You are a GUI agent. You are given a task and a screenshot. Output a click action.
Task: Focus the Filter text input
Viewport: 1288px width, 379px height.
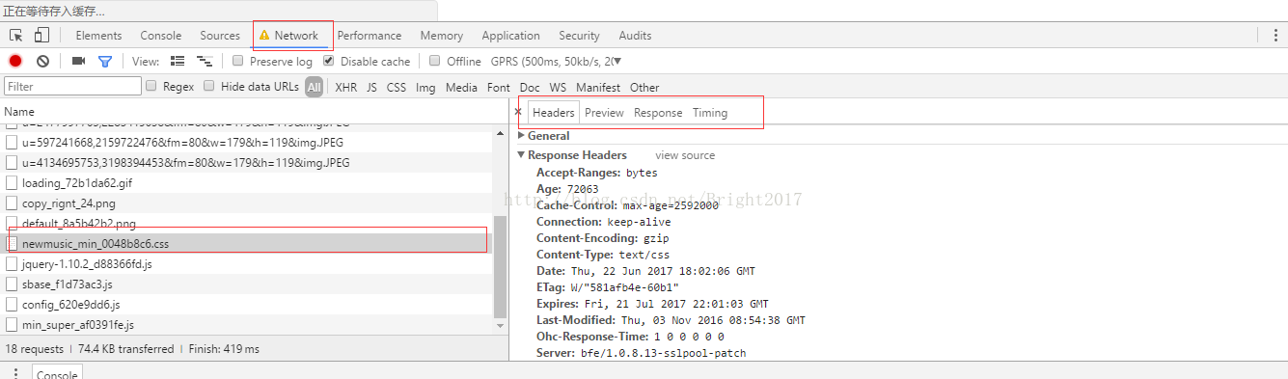pyautogui.click(x=73, y=87)
